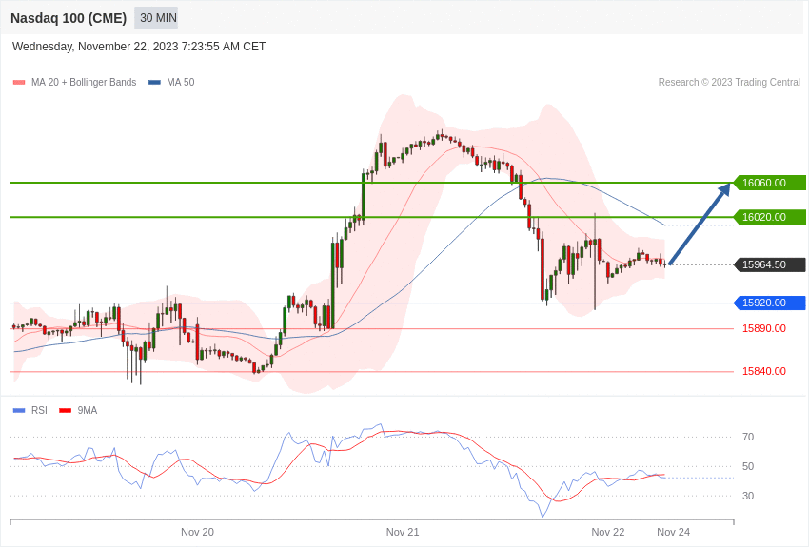The width and height of the screenshot is (809, 548).
Task: Click the Nov 21 date axis label
Action: 403,532
